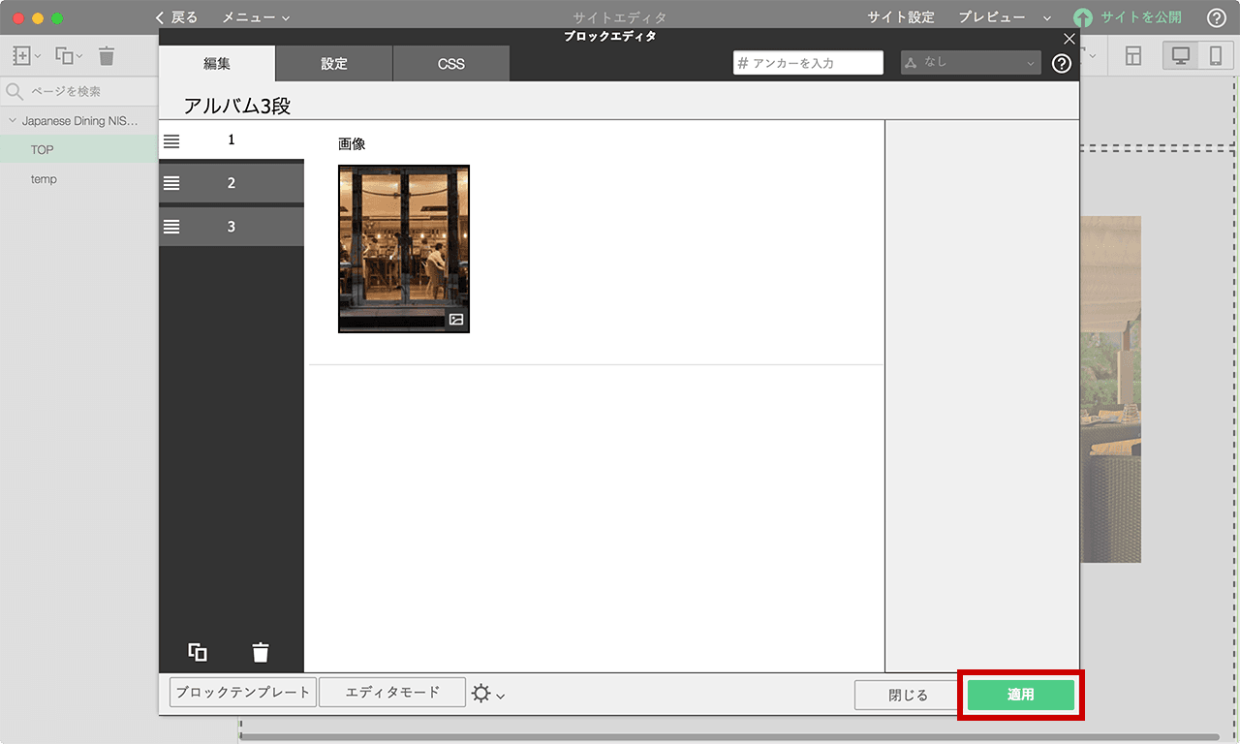Click the green 適用 apply button
Image resolution: width=1240 pixels, height=744 pixels.
1020,695
